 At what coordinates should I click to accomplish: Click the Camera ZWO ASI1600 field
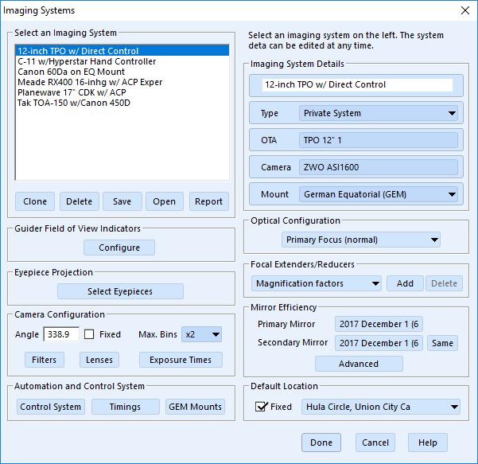click(x=379, y=167)
